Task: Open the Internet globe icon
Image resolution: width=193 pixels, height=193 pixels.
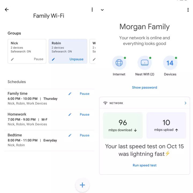Action: pyautogui.click(x=119, y=63)
